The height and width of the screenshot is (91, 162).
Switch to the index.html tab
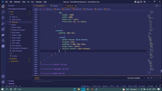pyautogui.click(x=39, y=6)
